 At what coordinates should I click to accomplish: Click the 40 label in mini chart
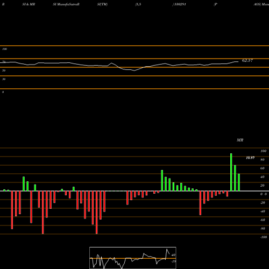point(173,255)
